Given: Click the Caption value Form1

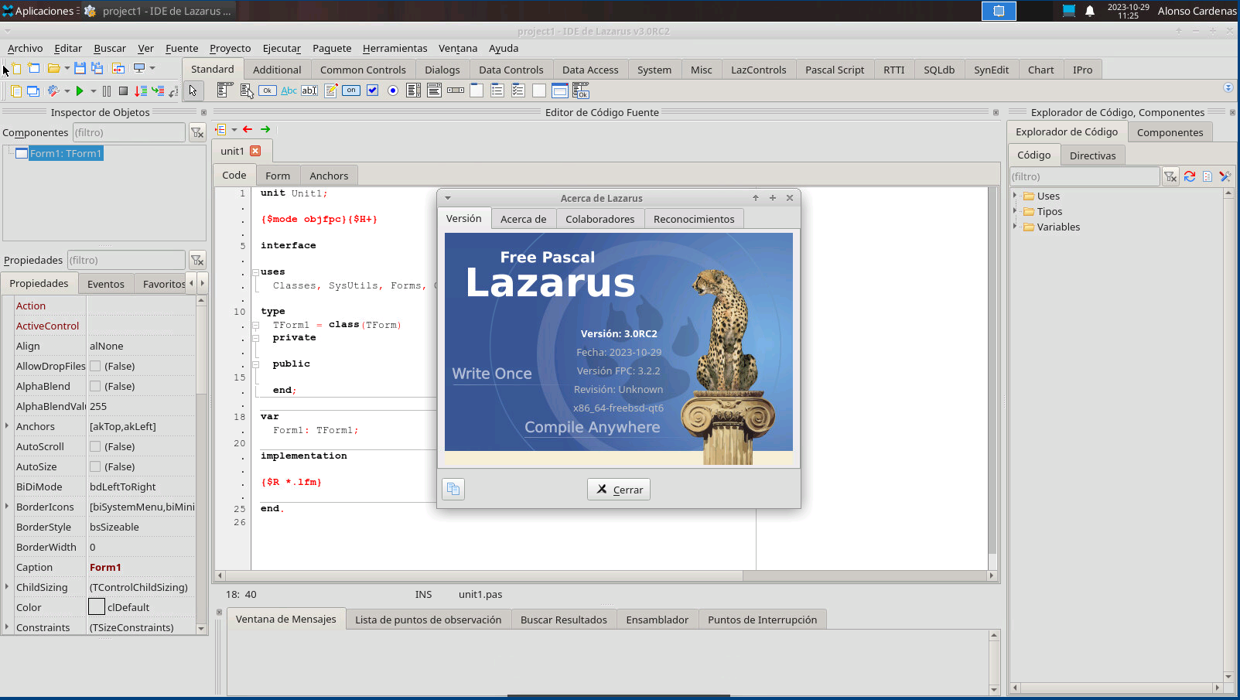Looking at the screenshot, I should 105,567.
